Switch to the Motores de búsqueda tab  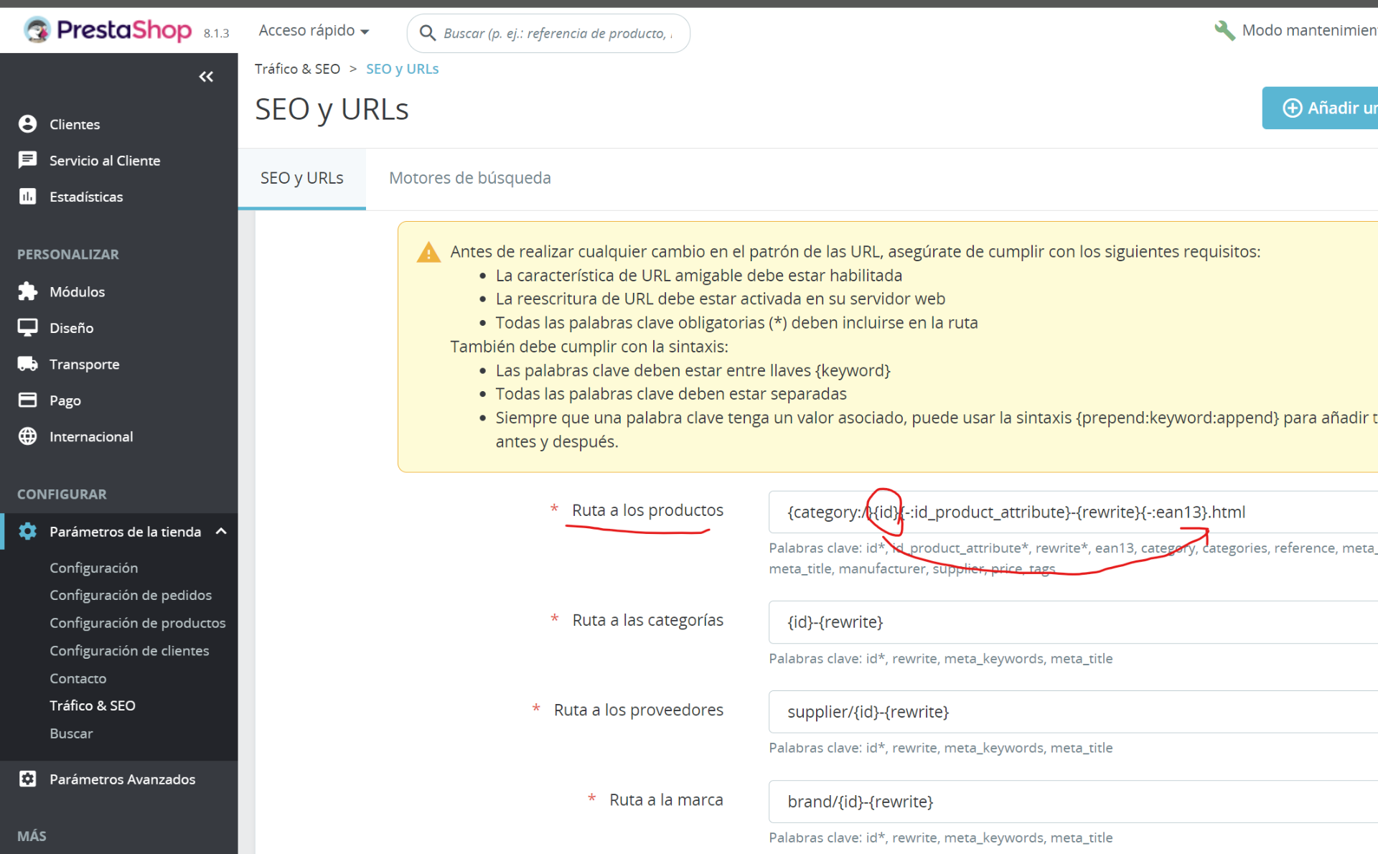coord(469,178)
